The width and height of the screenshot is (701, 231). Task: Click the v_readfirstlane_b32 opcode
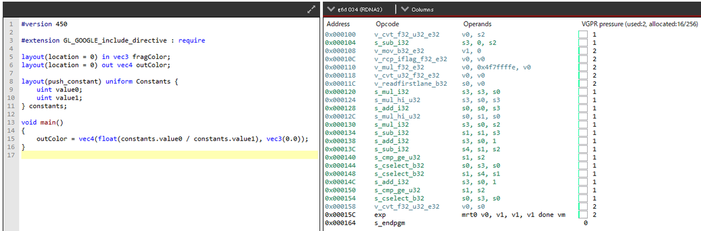click(x=410, y=83)
